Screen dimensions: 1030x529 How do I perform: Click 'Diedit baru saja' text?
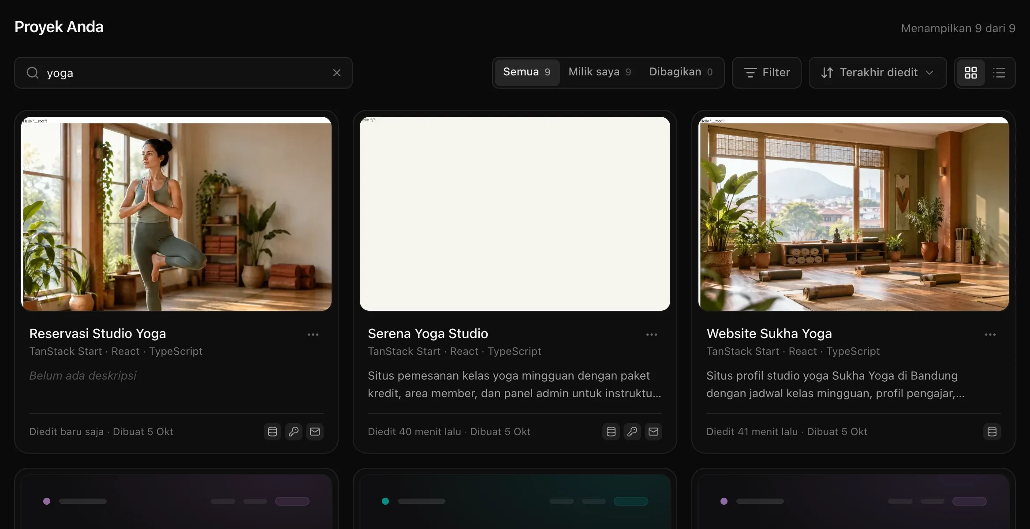click(67, 432)
